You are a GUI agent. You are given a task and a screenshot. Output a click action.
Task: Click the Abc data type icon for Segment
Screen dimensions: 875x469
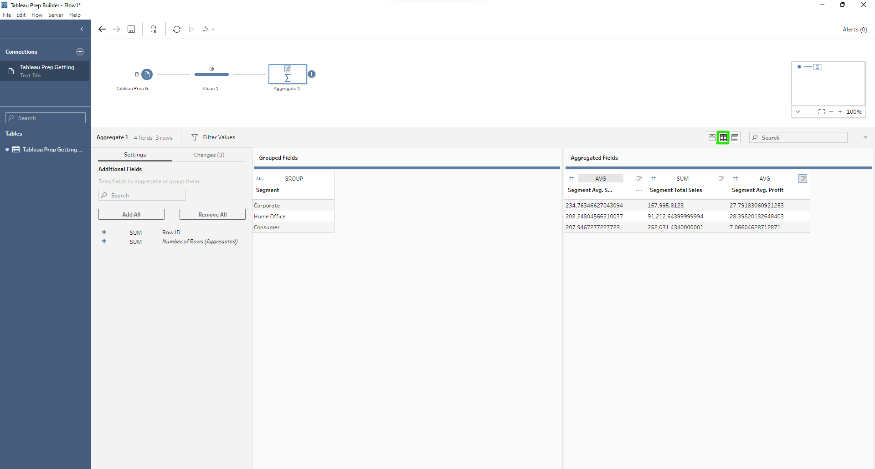click(260, 179)
